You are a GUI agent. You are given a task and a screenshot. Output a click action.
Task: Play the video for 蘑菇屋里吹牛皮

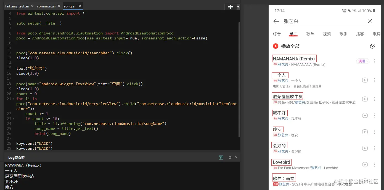tap(365, 99)
